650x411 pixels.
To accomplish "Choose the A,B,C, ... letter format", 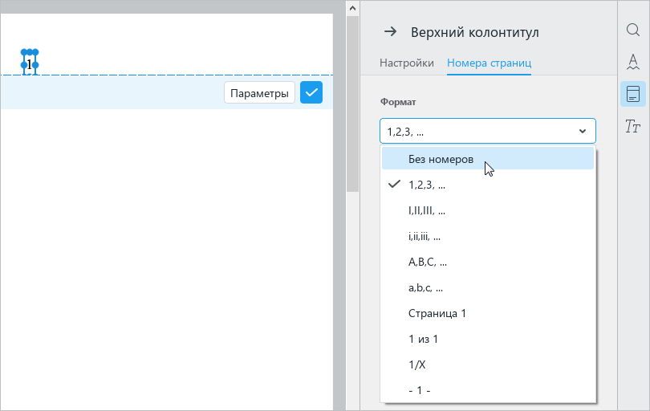I will (427, 262).
